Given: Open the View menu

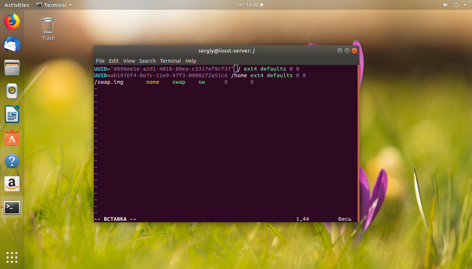Looking at the screenshot, I should 129,61.
